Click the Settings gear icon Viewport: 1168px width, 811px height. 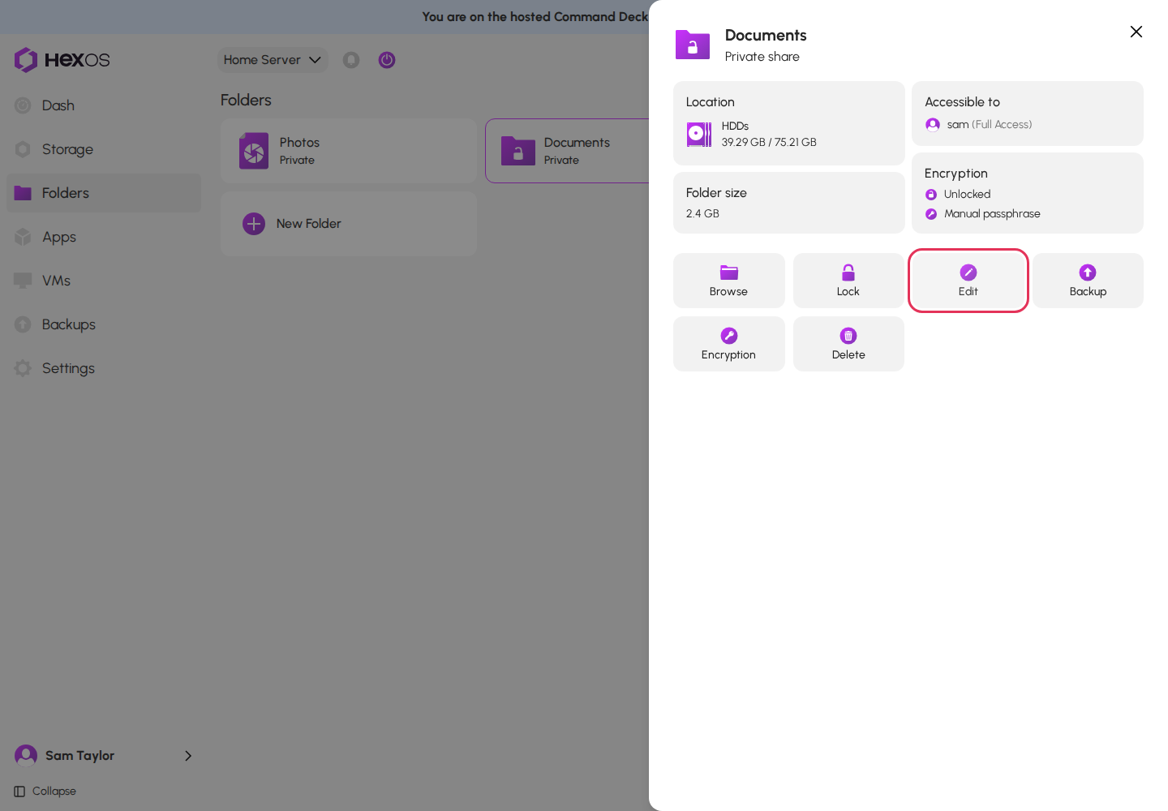[x=23, y=368]
